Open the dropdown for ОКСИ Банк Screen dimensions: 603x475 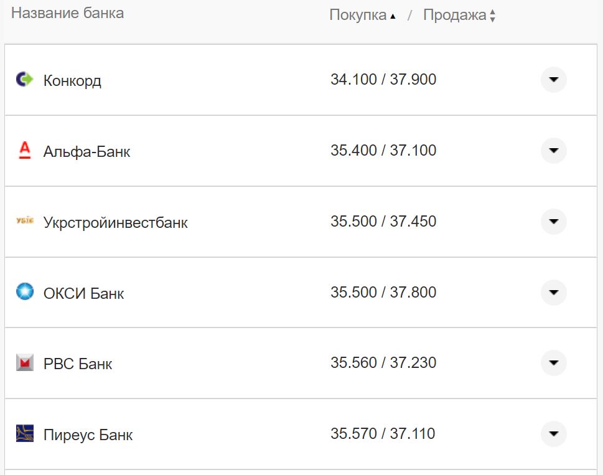553,293
